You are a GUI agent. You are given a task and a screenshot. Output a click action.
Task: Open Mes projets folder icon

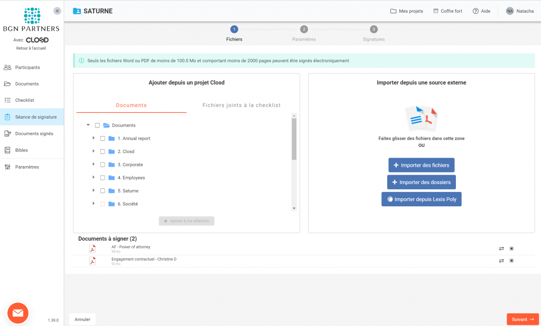pyautogui.click(x=393, y=11)
